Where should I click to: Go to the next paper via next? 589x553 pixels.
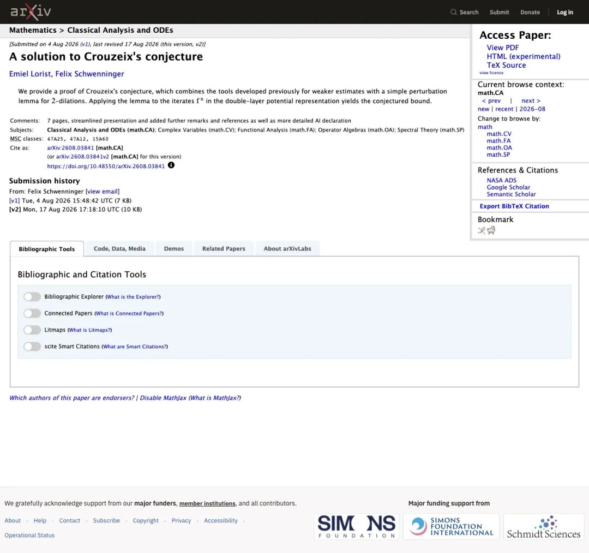point(531,101)
